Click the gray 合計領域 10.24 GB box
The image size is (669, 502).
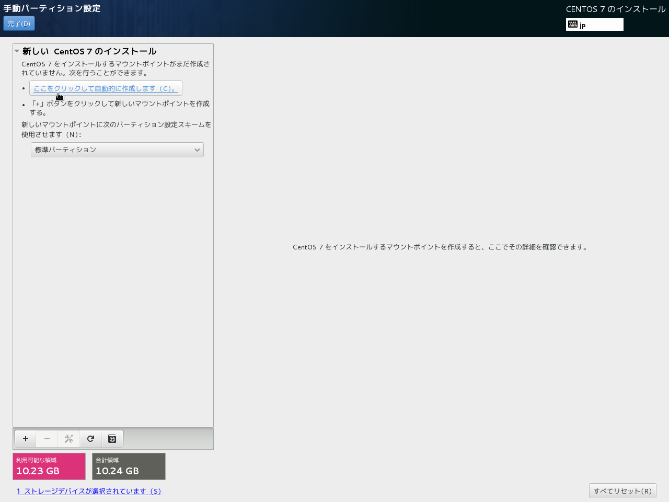[x=129, y=466]
